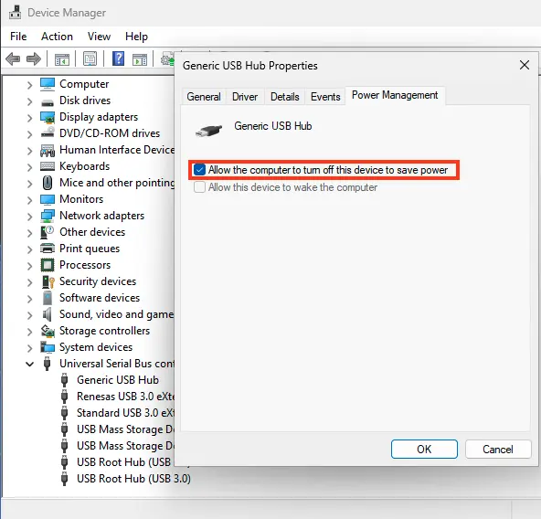This screenshot has width=541, height=519.
Task: Open the Action menu
Action: tap(57, 37)
